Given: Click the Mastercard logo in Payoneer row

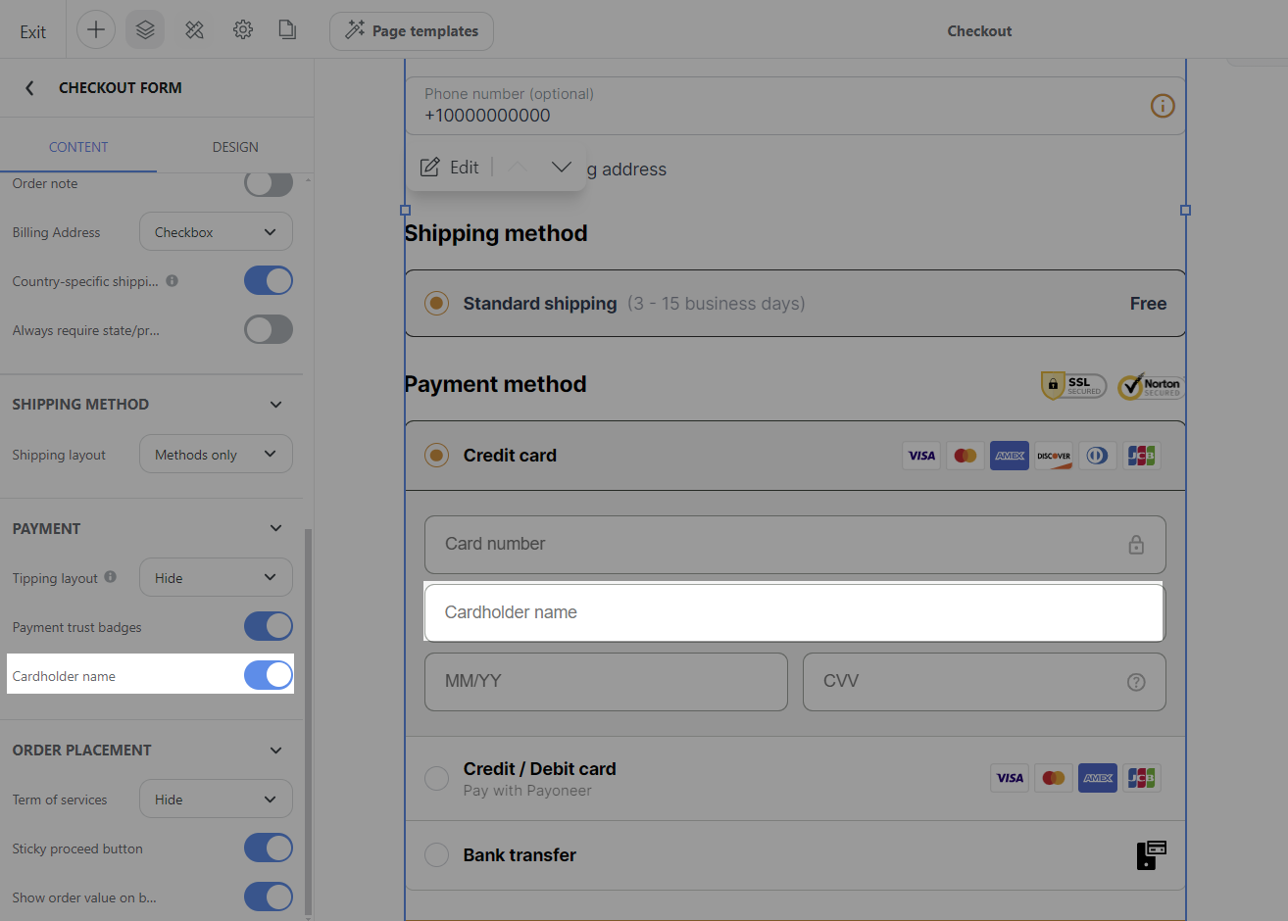Looking at the screenshot, I should [1054, 778].
